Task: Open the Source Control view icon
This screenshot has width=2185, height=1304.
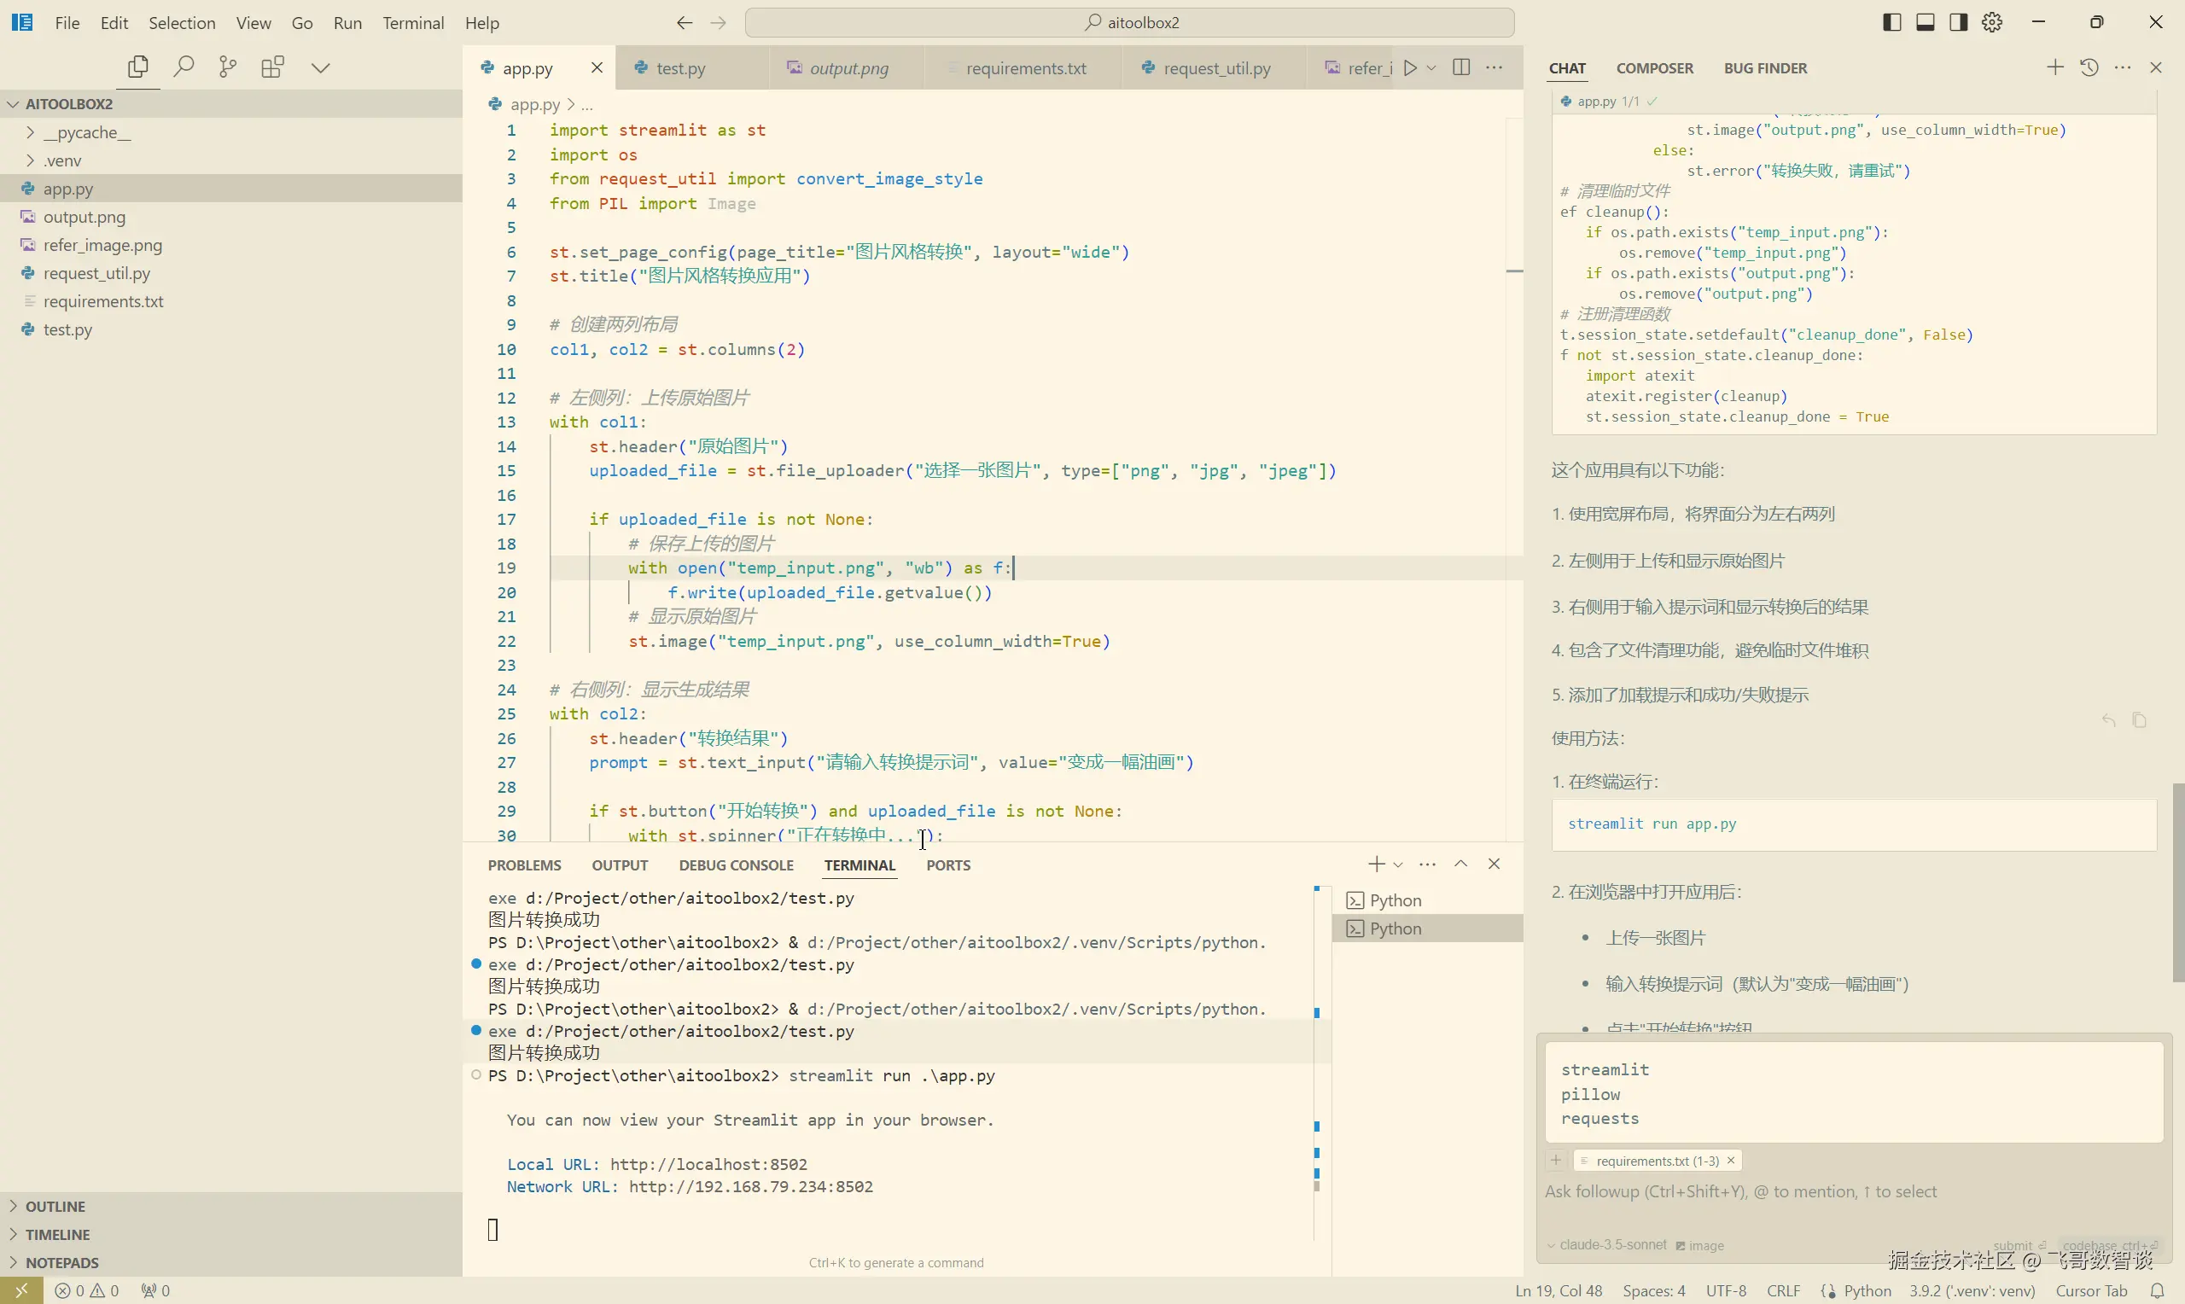Action: pyautogui.click(x=228, y=67)
